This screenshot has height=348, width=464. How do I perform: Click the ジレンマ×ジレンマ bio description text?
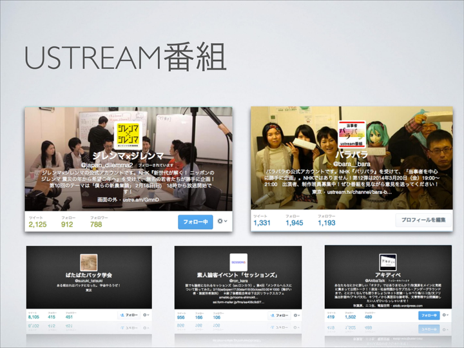pyautogui.click(x=128, y=182)
